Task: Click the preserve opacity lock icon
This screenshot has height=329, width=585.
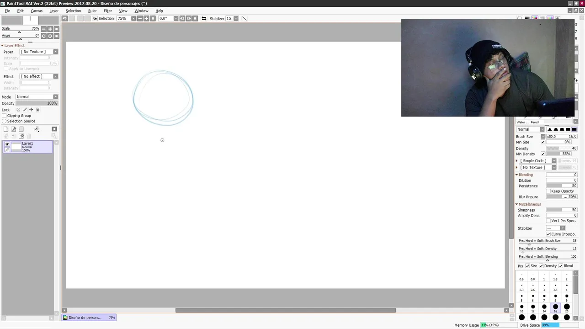Action: [18, 110]
